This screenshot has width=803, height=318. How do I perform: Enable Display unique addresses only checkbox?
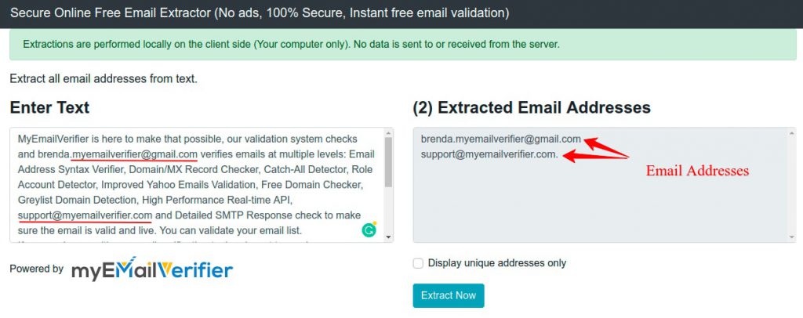pyautogui.click(x=419, y=263)
